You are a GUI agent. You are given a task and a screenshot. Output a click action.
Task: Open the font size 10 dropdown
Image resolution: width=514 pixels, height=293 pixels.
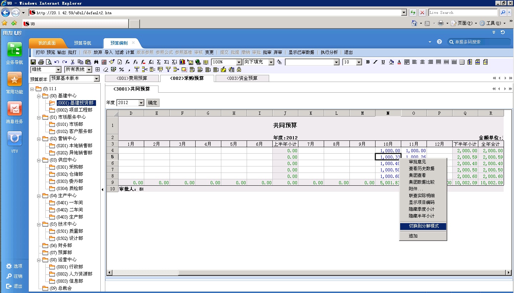tap(359, 62)
